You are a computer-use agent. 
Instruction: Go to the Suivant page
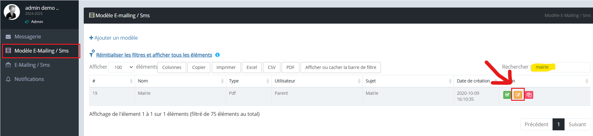[577, 124]
